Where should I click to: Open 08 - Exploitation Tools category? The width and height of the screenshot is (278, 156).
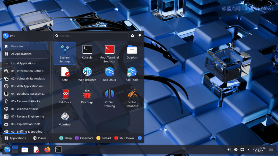25,124
